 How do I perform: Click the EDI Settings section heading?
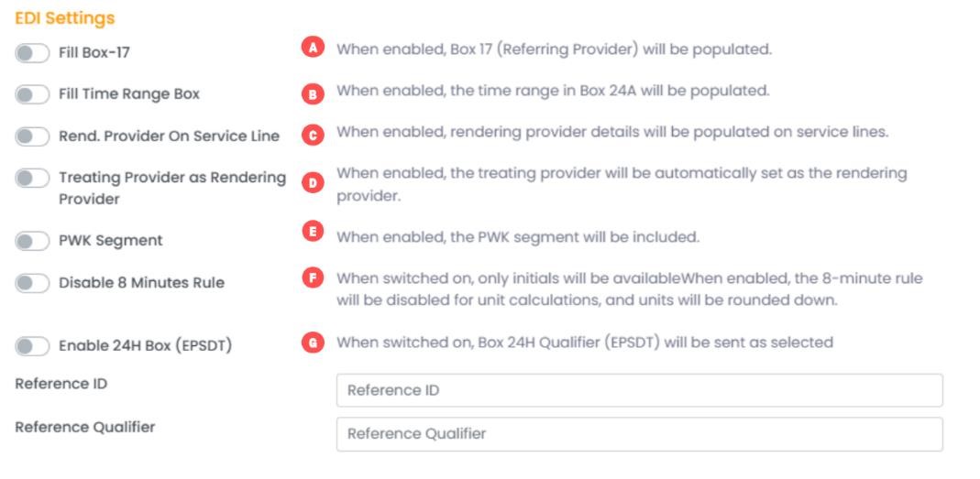tap(64, 18)
